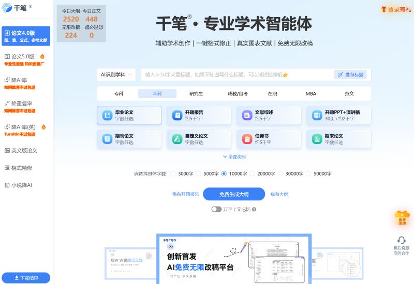Screen dimensions: 414x284
Task: Click the 毕业论文 document icon
Action: (107, 115)
